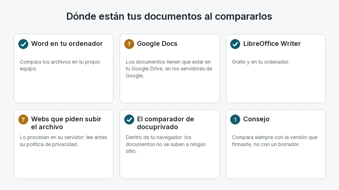
Task: Click the question mark icon beside Webs que piden subir
Action: click(23, 119)
